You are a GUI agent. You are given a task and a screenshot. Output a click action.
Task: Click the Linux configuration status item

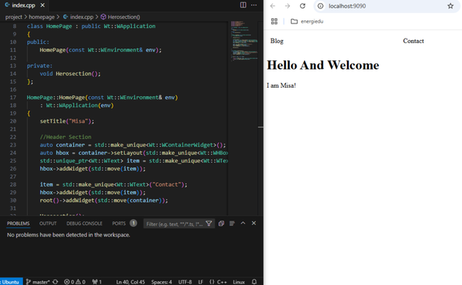click(239, 282)
